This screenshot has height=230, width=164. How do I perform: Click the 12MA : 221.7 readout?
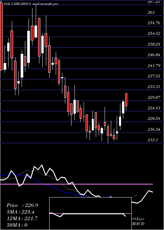pyautogui.click(x=22, y=218)
